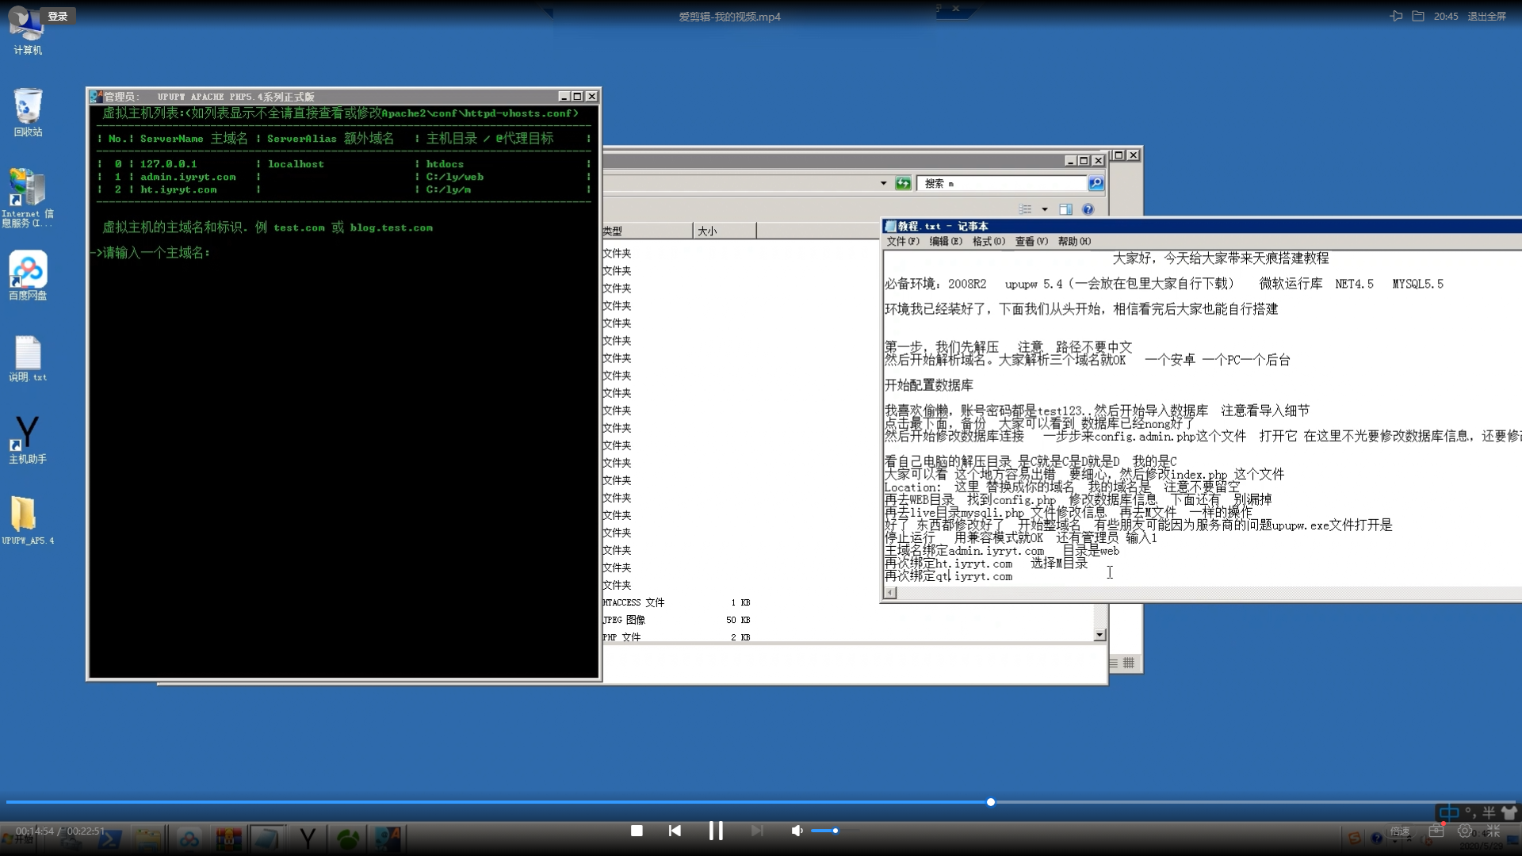Open the player toolbox icon
This screenshot has width=1522, height=856.
[1436, 831]
